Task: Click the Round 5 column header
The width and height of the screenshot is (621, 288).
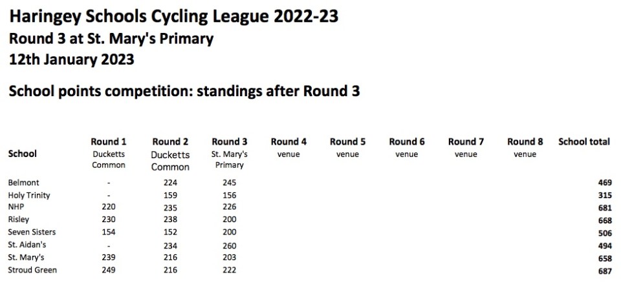Action: coord(348,142)
